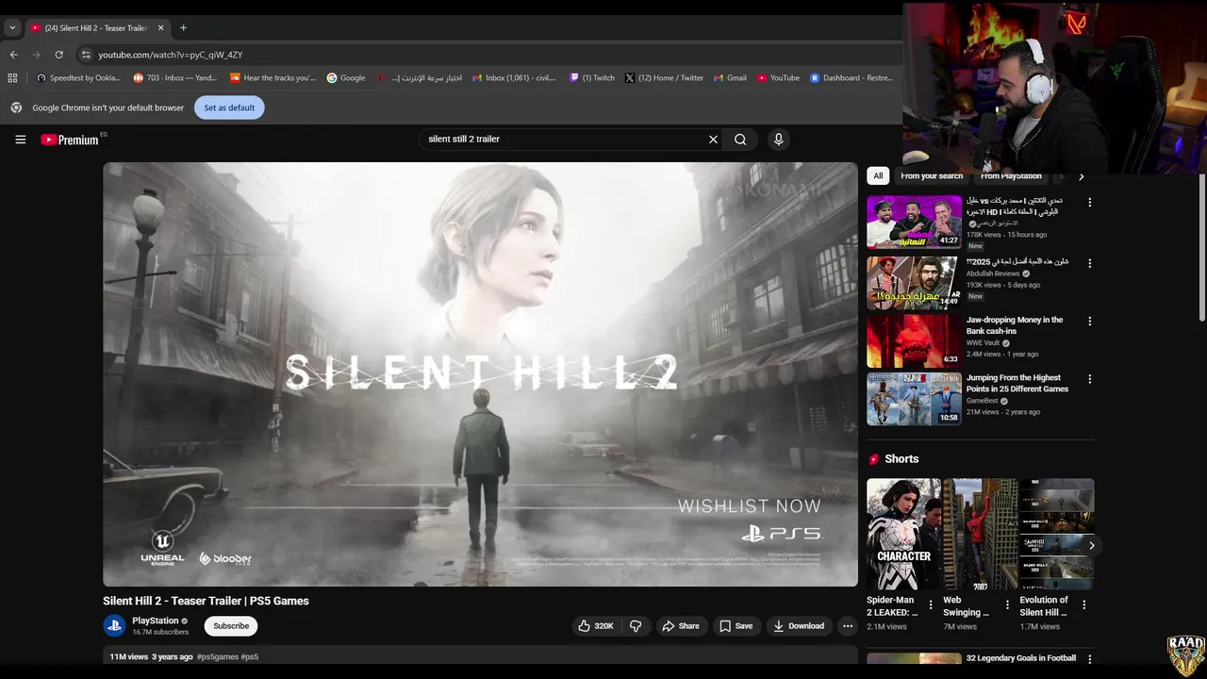This screenshot has height=679, width=1207.
Task: Open PlayStation channel avatar
Action: pos(114,625)
